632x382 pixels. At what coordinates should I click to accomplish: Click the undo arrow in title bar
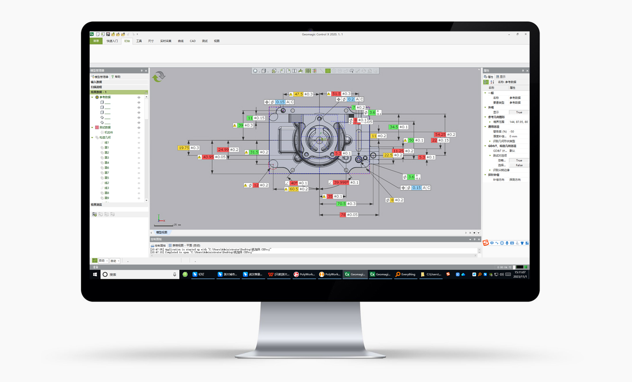click(128, 34)
